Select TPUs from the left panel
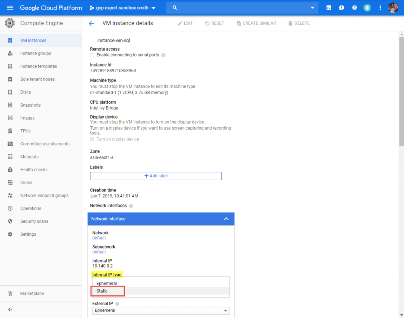404x322 pixels. coord(25,131)
